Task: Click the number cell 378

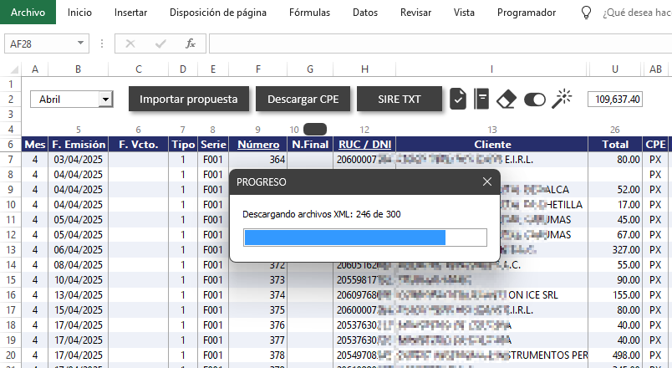Action: 258,355
